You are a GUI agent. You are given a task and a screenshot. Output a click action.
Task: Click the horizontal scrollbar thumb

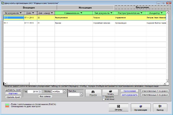coord(18,84)
